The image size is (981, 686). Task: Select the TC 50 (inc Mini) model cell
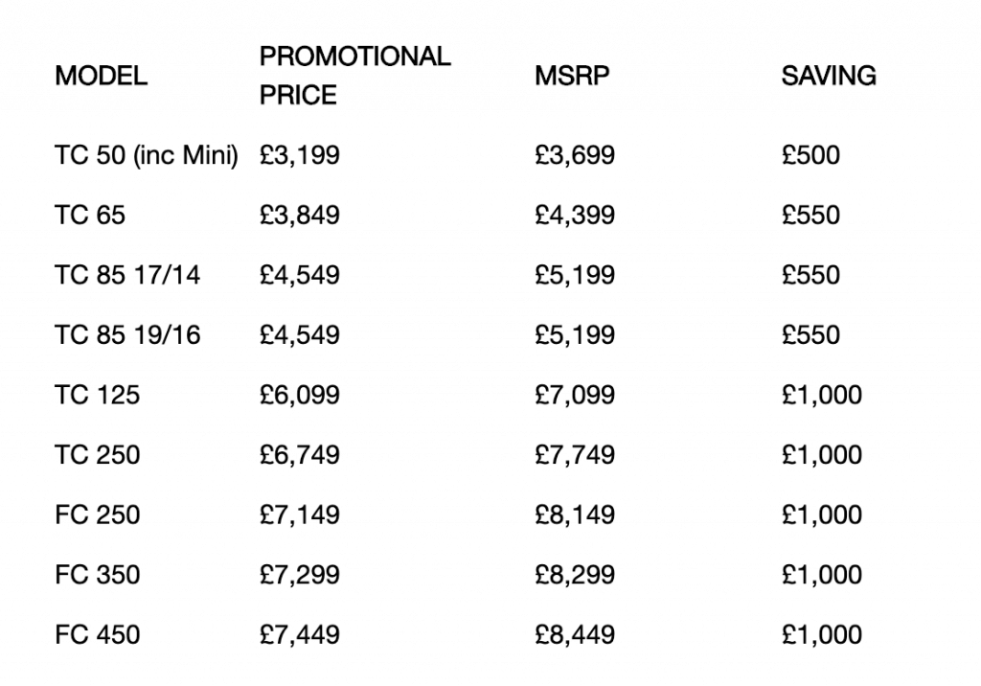coord(147,154)
